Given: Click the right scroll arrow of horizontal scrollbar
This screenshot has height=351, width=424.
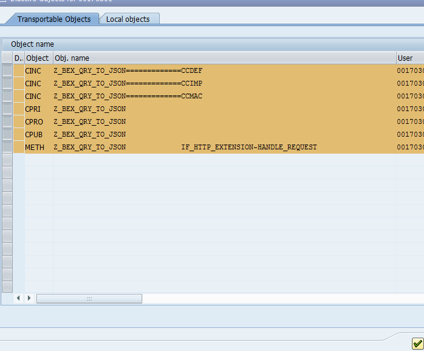Looking at the screenshot, I should point(29,298).
